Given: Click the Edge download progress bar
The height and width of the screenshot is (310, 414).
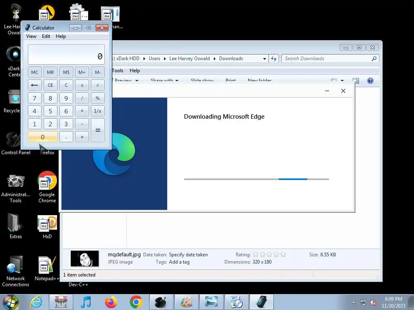Looking at the screenshot, I should tap(256, 179).
